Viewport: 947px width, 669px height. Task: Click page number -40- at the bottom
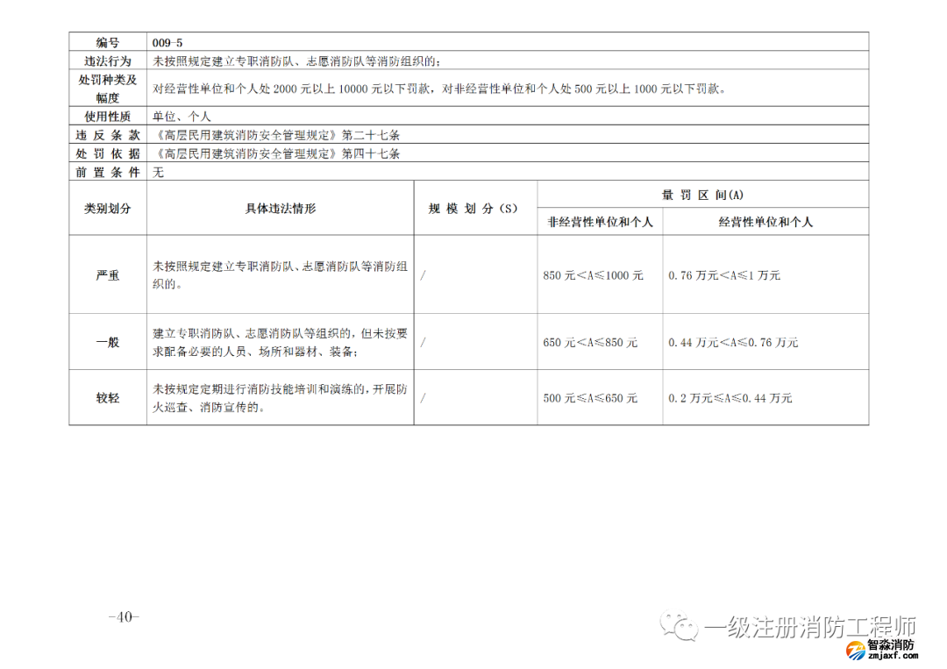(x=125, y=616)
